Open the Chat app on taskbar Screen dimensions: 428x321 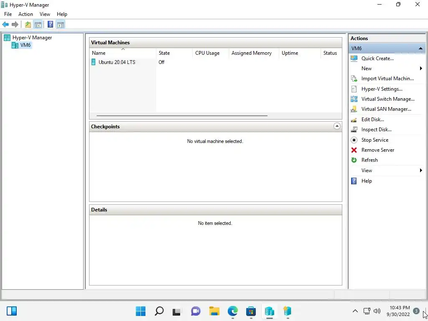click(196, 311)
